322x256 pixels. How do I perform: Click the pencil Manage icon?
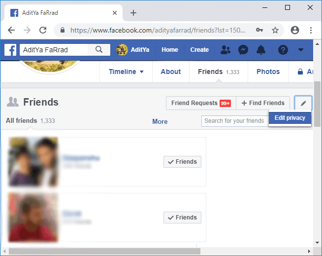click(x=303, y=103)
